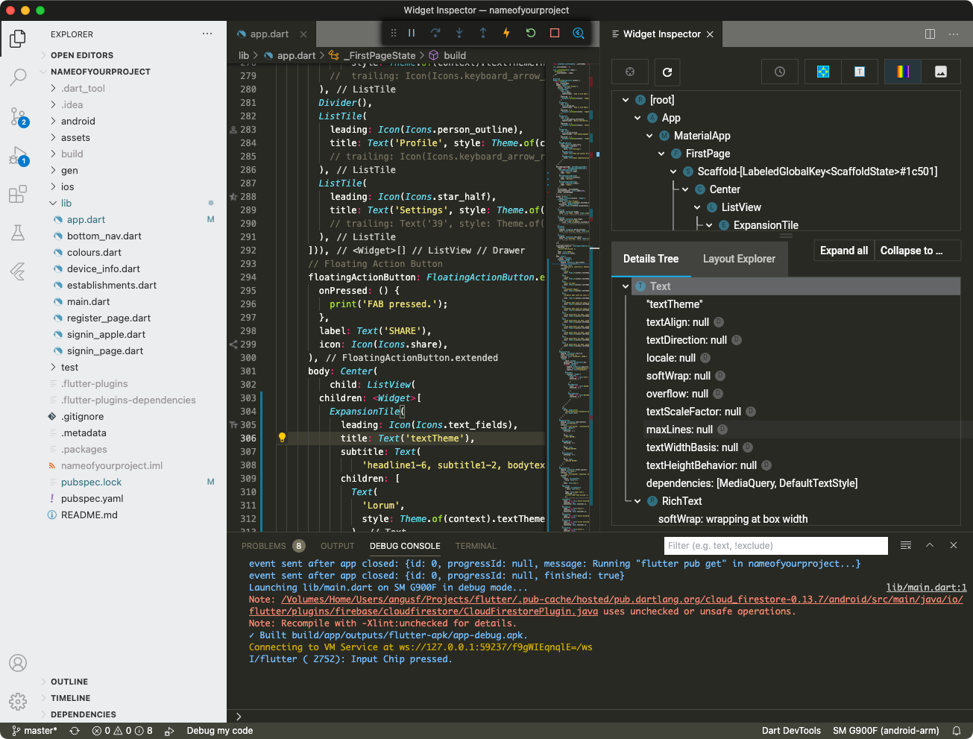Maximize the bottom panel with chevron
The image size is (973, 739).
(x=930, y=546)
